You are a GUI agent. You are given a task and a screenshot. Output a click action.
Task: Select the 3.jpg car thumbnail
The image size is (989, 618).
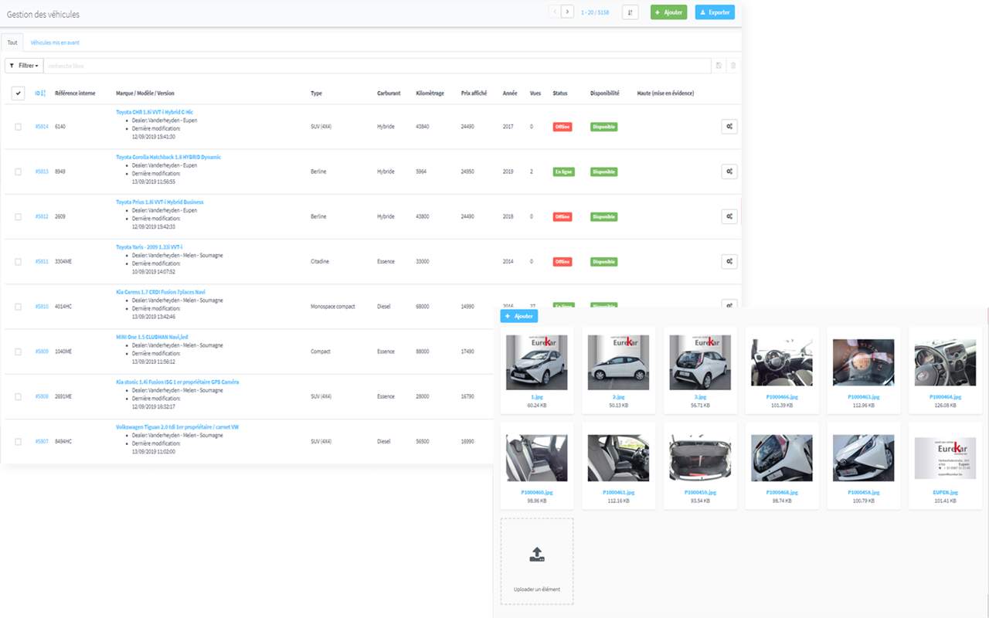click(700, 362)
